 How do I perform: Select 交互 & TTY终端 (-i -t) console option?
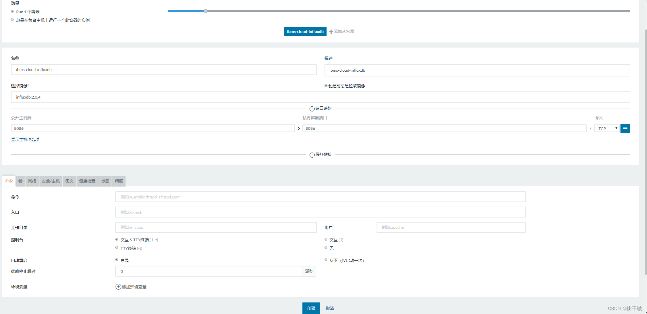(x=117, y=240)
